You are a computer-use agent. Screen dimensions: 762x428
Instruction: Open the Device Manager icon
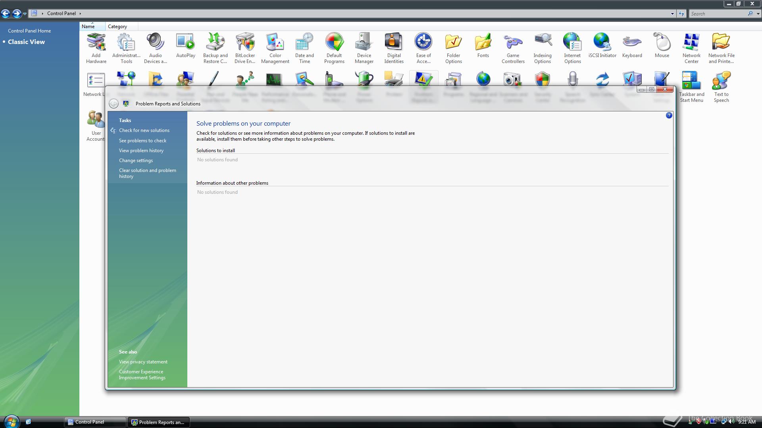click(364, 48)
